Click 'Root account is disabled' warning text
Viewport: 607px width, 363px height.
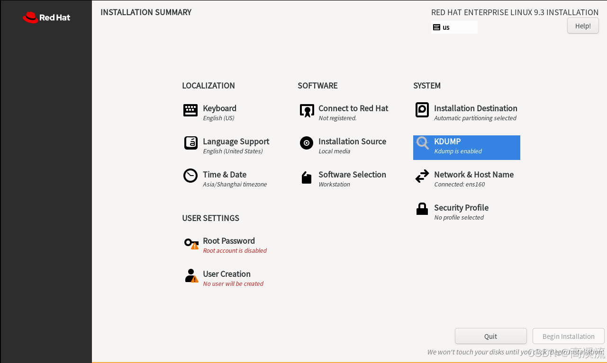tap(235, 251)
